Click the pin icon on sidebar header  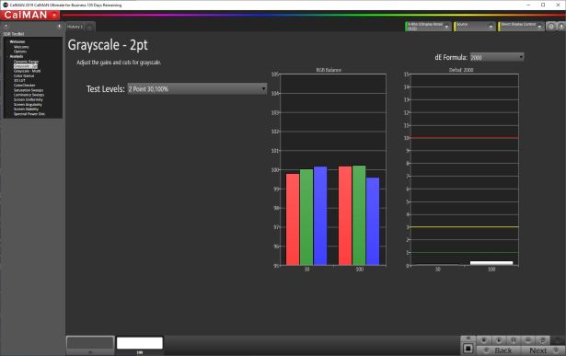click(59, 27)
